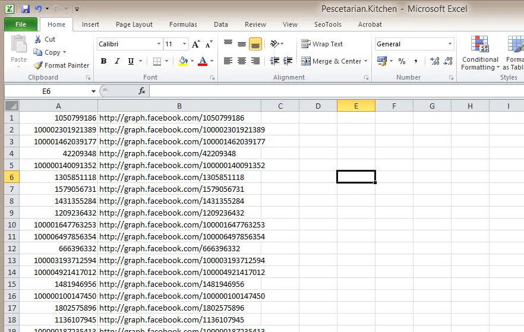Expand the Copy options arrow
Screen dimensions: 524x332
tap(65, 52)
